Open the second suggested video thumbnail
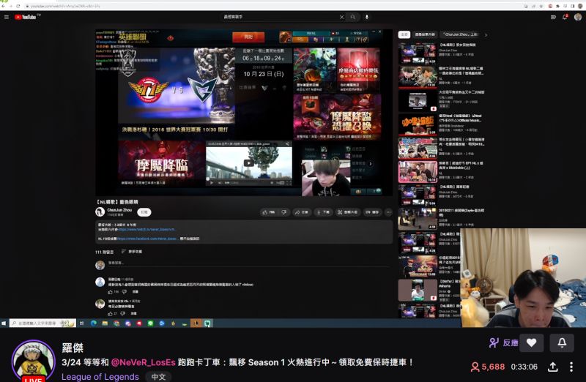The image size is (586, 382). click(x=418, y=77)
